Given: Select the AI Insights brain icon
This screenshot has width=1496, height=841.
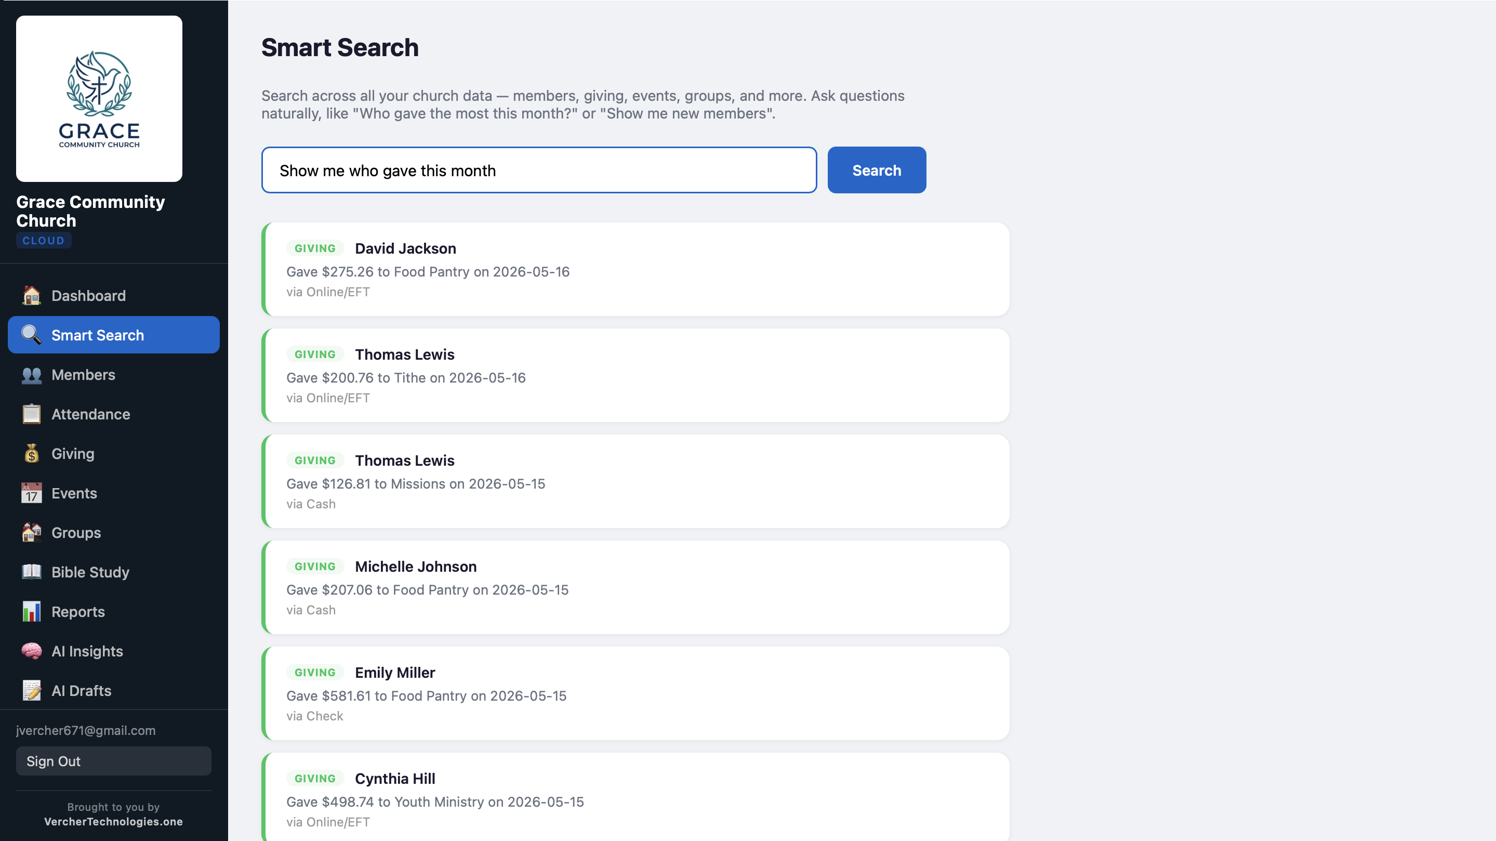Looking at the screenshot, I should [x=31, y=651].
